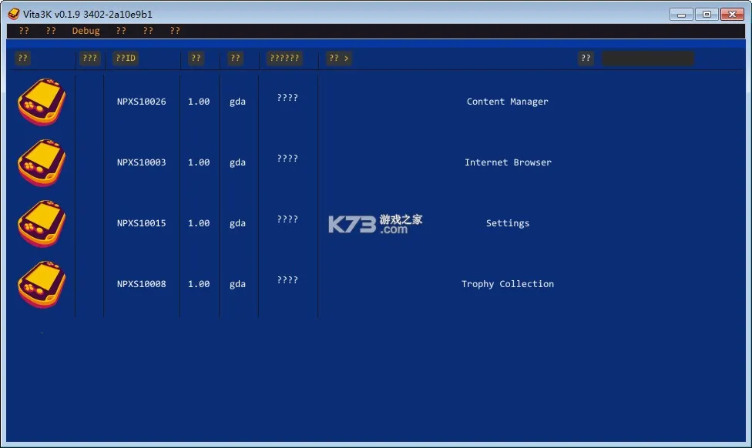Open Internet Browser by its name
Screen dimensions: 752x448
click(x=508, y=162)
